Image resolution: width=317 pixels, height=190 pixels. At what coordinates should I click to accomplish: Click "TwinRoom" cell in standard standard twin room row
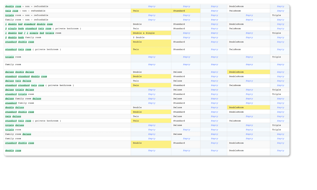[248, 85]
